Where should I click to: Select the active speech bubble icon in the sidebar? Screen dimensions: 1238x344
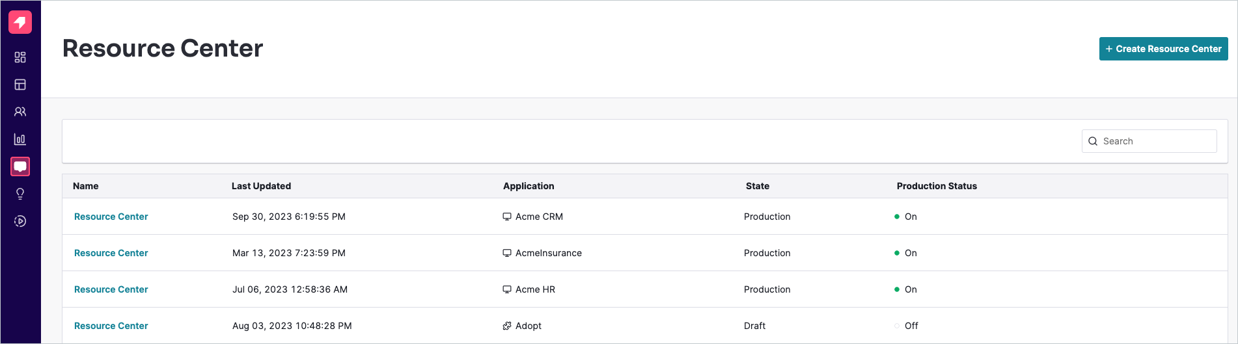point(20,166)
